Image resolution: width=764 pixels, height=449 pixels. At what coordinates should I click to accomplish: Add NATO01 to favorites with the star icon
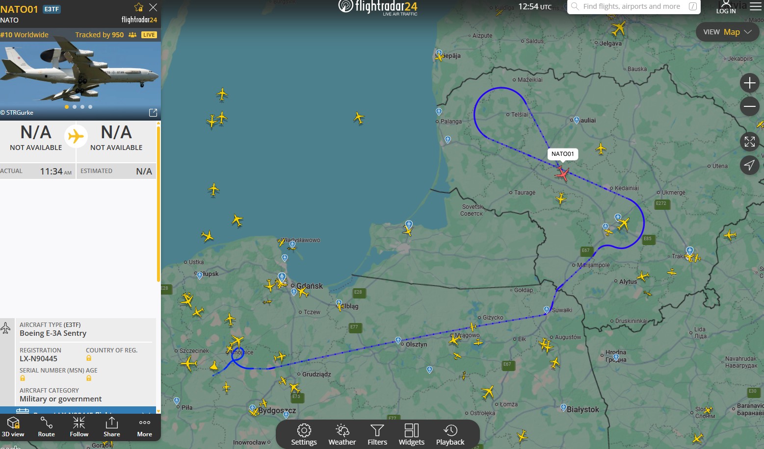[139, 7]
